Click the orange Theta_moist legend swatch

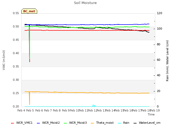(92, 123)
